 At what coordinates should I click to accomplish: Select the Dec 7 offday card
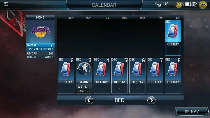click(x=155, y=75)
